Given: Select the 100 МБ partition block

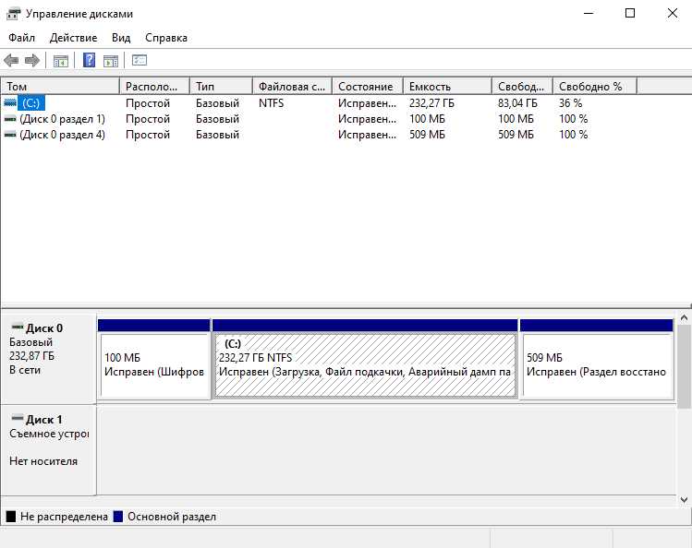Looking at the screenshot, I should (x=154, y=359).
